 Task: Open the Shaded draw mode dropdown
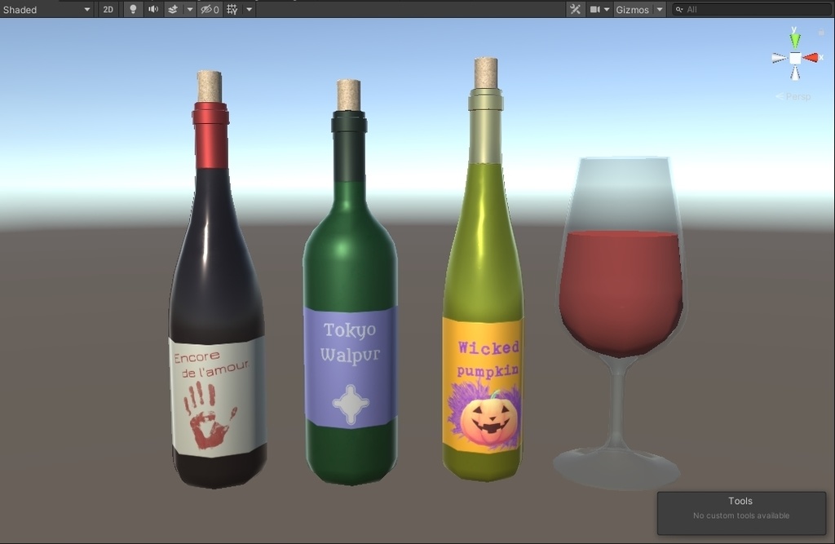[x=45, y=9]
